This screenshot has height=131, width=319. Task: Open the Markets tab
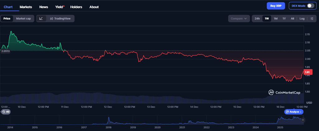click(26, 7)
